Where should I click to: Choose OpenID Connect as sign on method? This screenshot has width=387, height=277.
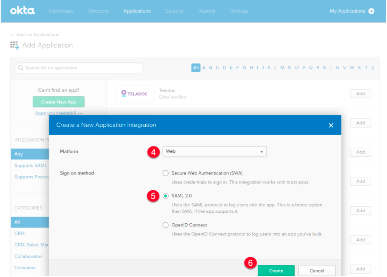166,225
